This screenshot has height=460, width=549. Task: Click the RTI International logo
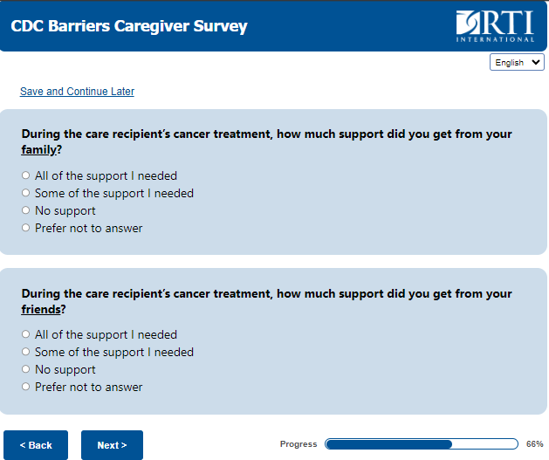click(x=495, y=26)
